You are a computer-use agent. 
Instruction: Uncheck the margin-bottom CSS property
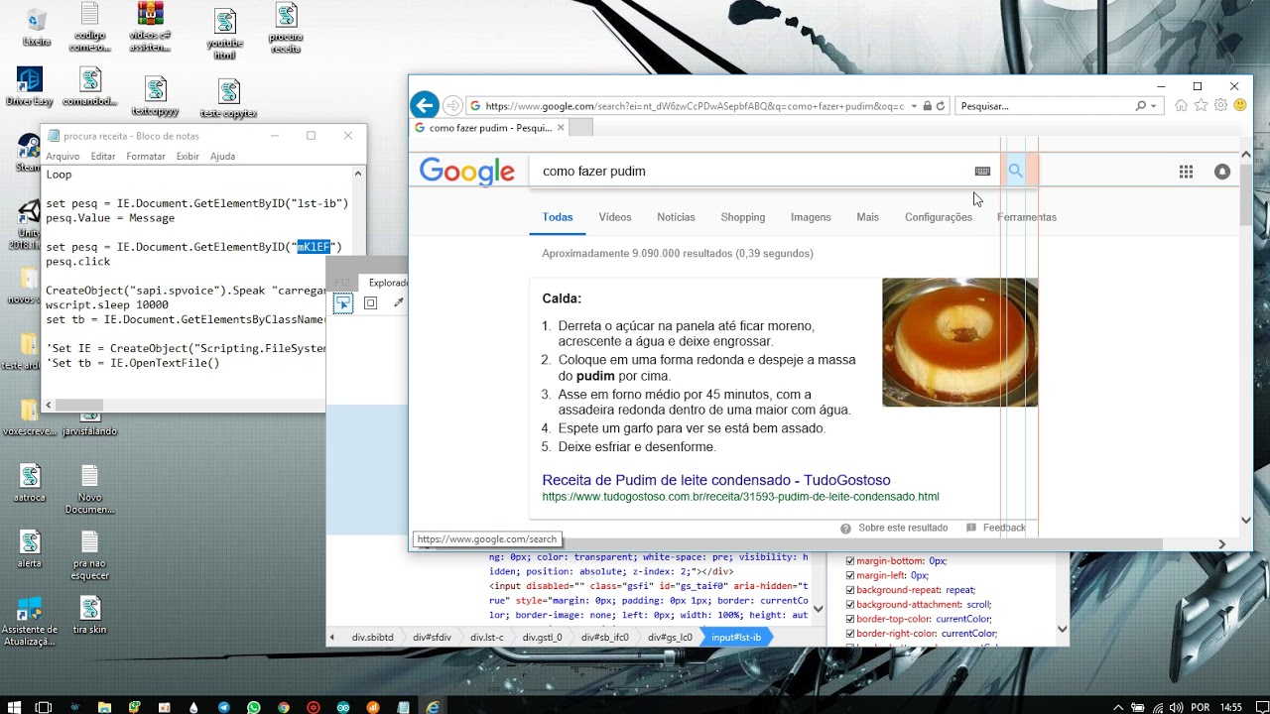coord(849,561)
